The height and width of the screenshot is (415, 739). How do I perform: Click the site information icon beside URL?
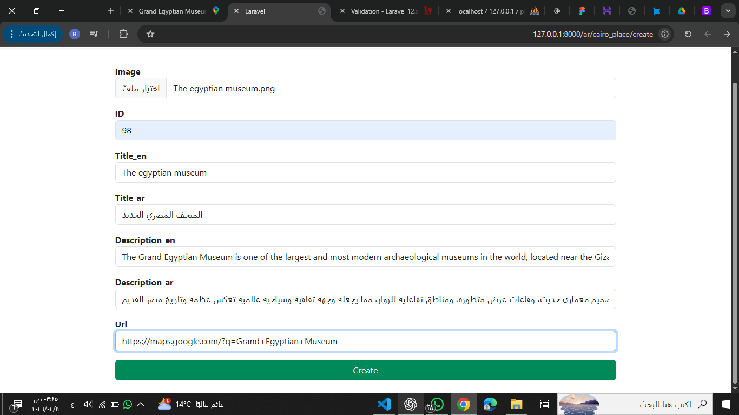(x=665, y=34)
